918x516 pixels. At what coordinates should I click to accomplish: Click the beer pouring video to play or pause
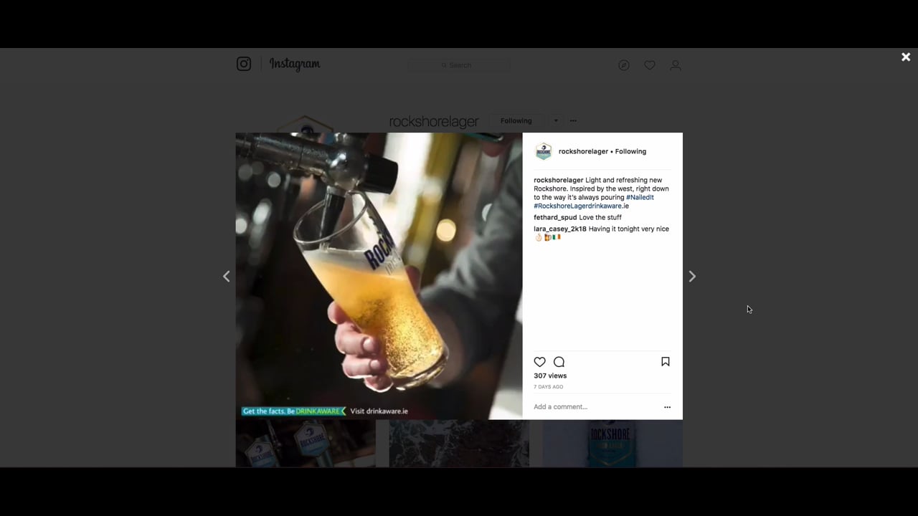pyautogui.click(x=379, y=276)
